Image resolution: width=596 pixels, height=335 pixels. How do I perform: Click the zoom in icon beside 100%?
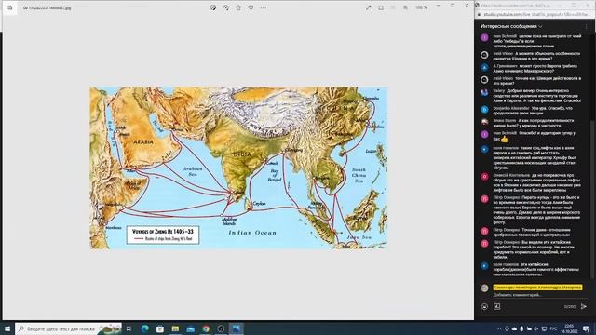[406, 7]
